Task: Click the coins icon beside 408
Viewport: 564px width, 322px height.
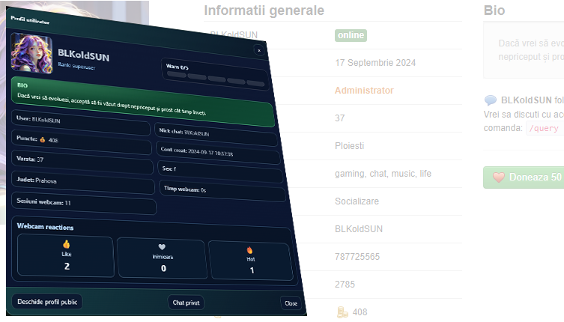Action: [342, 312]
